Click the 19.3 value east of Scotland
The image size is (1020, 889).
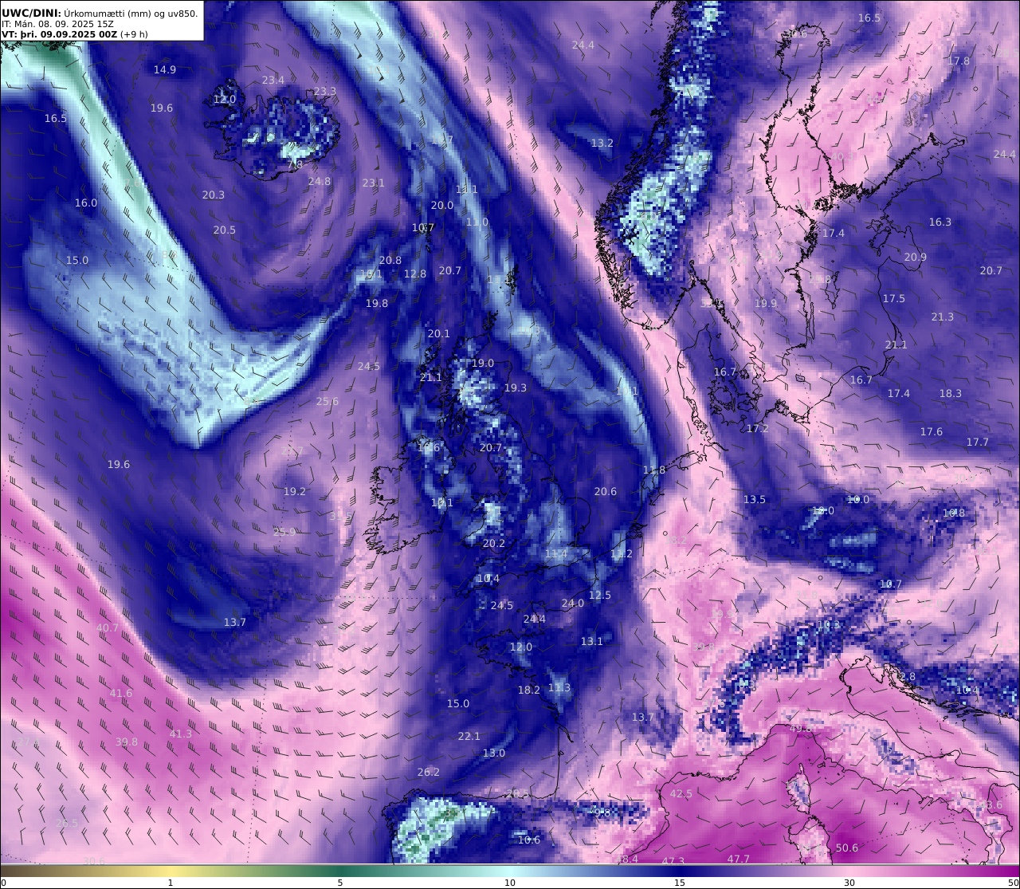coord(515,387)
